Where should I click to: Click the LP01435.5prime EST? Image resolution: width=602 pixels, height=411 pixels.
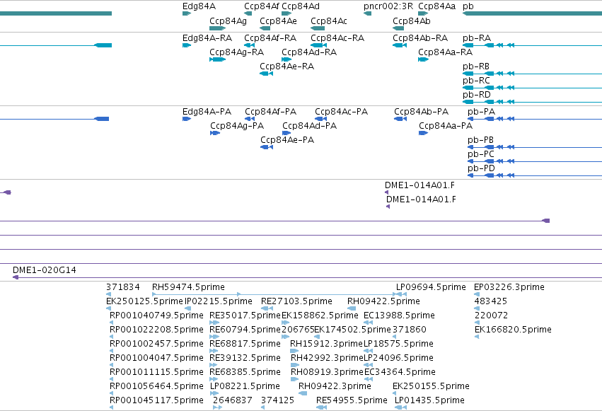(400, 407)
